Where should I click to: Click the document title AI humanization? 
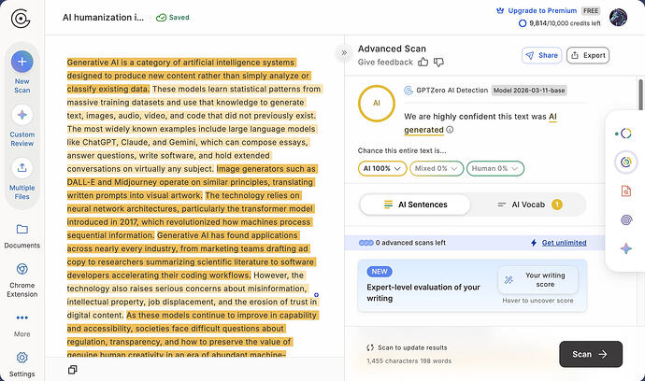click(x=103, y=18)
